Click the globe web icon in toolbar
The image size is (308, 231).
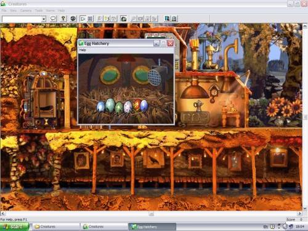pyautogui.click(x=73, y=18)
